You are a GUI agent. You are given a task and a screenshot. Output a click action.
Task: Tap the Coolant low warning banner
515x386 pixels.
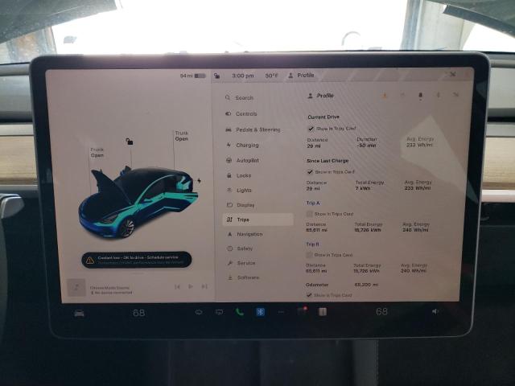(136, 260)
